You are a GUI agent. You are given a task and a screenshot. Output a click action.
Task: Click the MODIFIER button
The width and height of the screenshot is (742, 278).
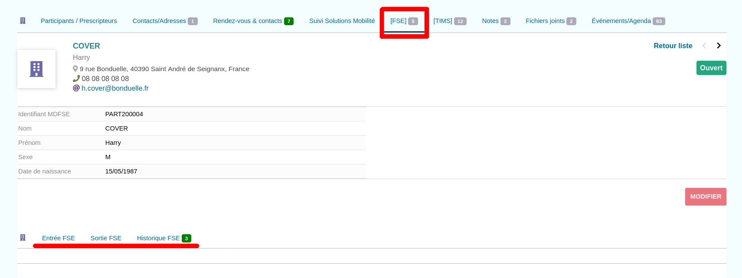(x=706, y=196)
